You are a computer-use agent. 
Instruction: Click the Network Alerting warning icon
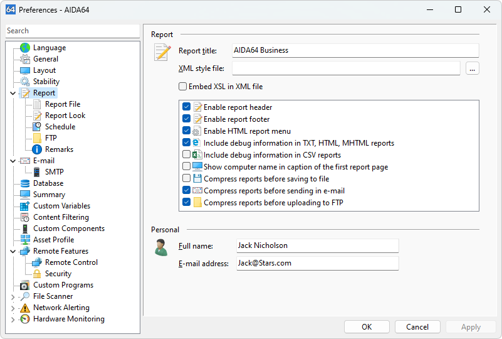(25, 308)
